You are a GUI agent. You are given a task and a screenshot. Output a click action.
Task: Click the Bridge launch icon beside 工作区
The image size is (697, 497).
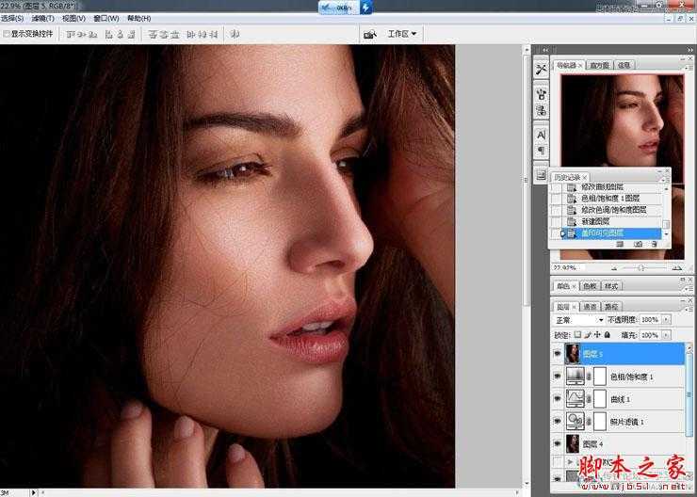[x=370, y=34]
